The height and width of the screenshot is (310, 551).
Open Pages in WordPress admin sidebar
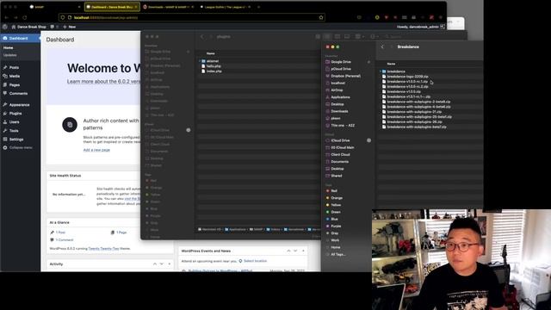15,85
